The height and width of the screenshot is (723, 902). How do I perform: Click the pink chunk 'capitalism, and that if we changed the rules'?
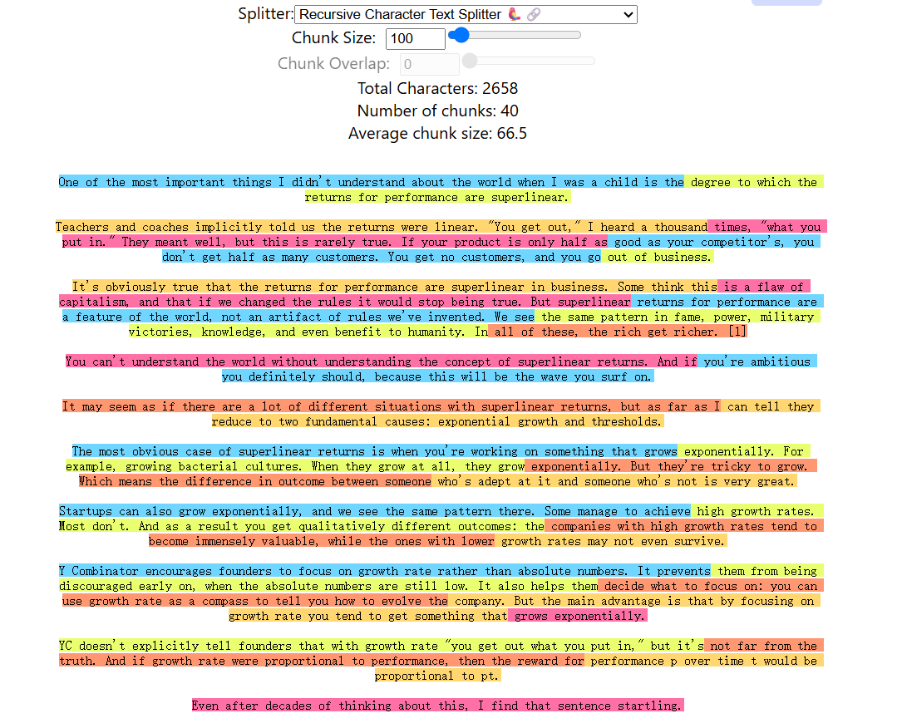[x=344, y=302]
